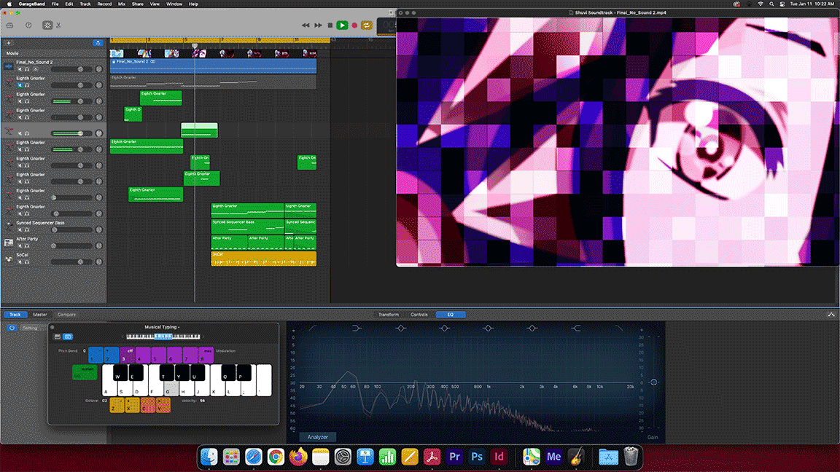
Task: Select Musical Typing keyboard view button
Action: [68, 337]
